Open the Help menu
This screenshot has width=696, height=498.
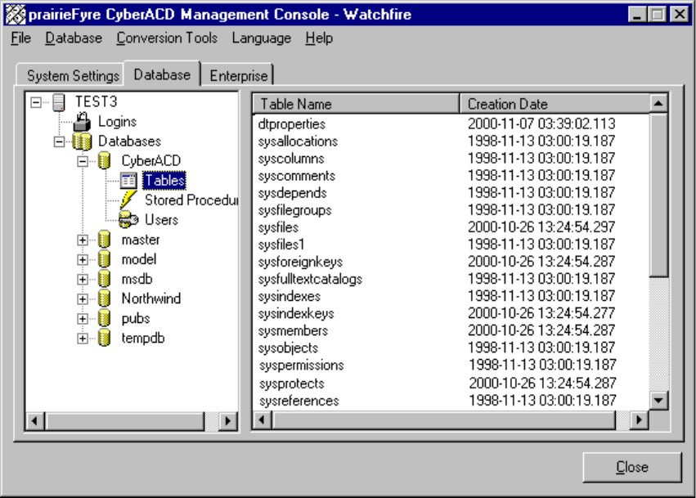[319, 38]
